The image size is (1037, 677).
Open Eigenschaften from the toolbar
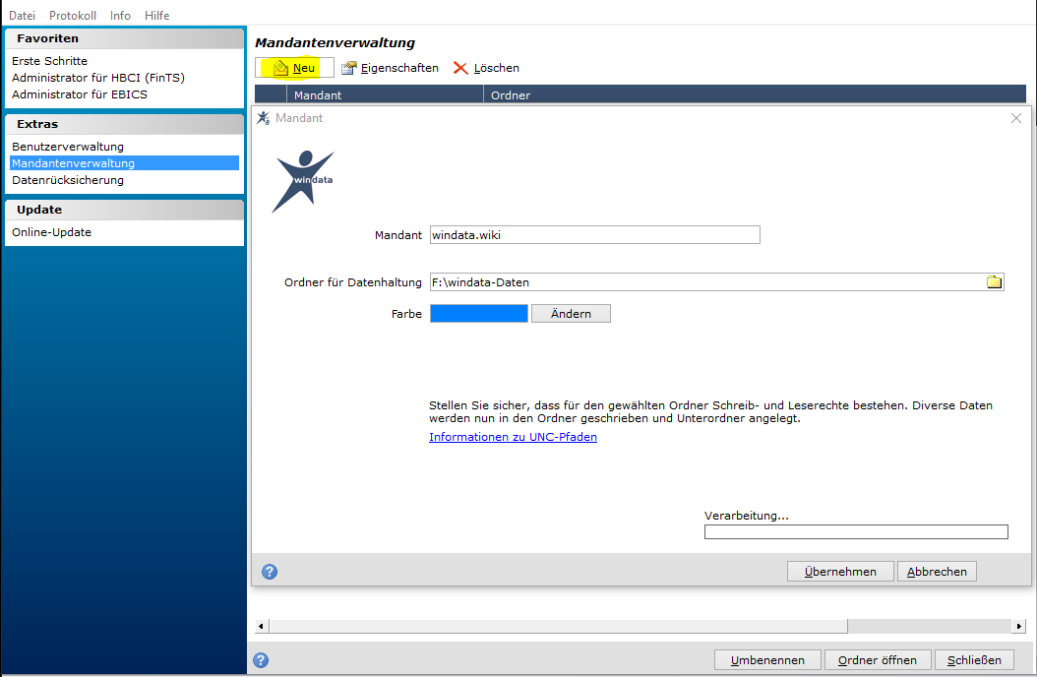tap(391, 68)
